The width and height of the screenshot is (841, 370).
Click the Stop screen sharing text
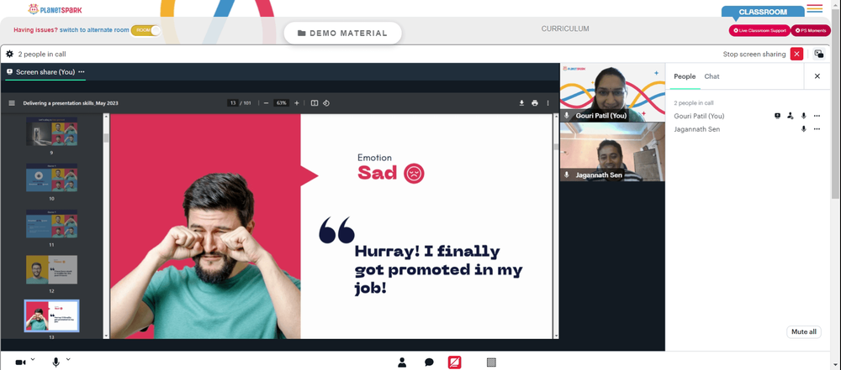(x=754, y=54)
